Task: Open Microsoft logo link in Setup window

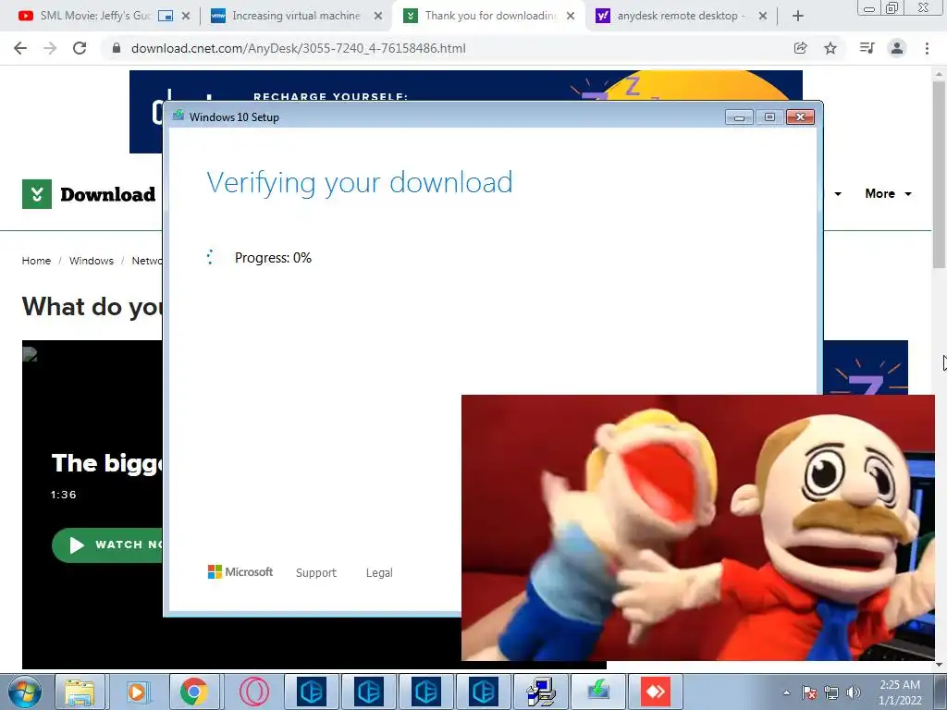Action: tap(240, 571)
